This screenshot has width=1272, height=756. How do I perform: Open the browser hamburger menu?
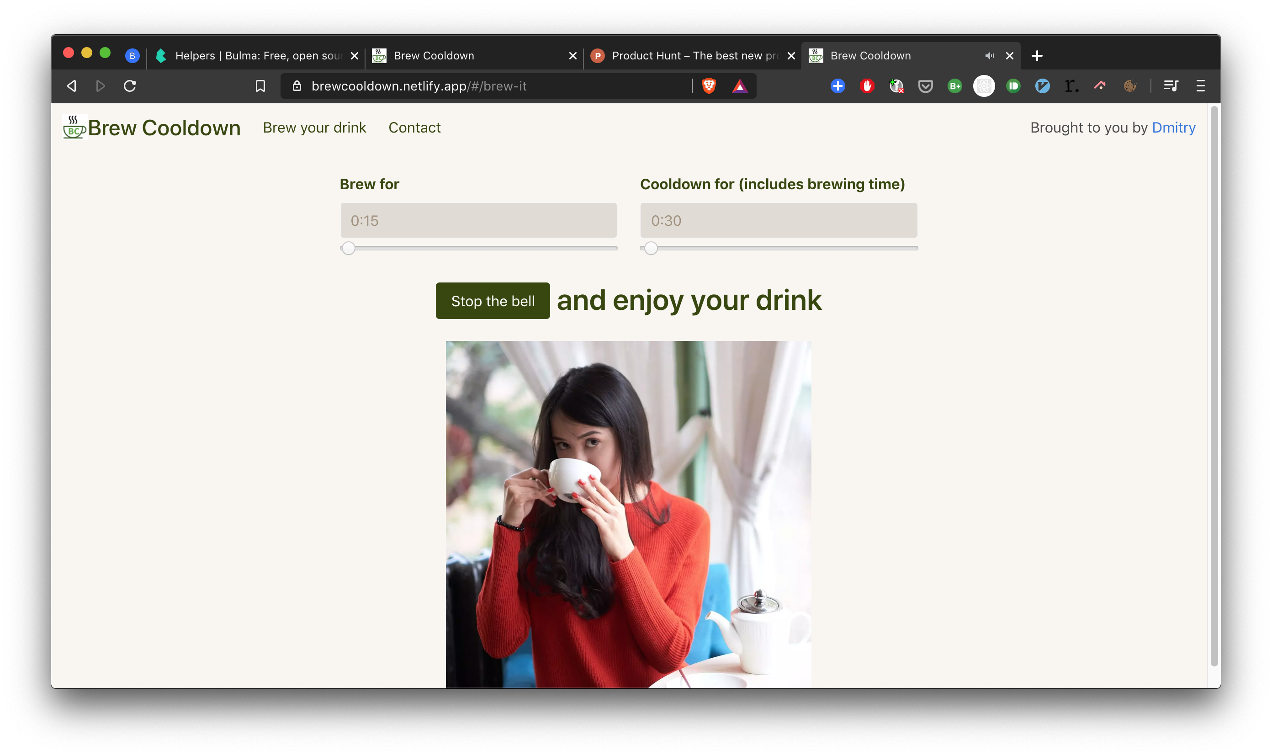pyautogui.click(x=1200, y=86)
